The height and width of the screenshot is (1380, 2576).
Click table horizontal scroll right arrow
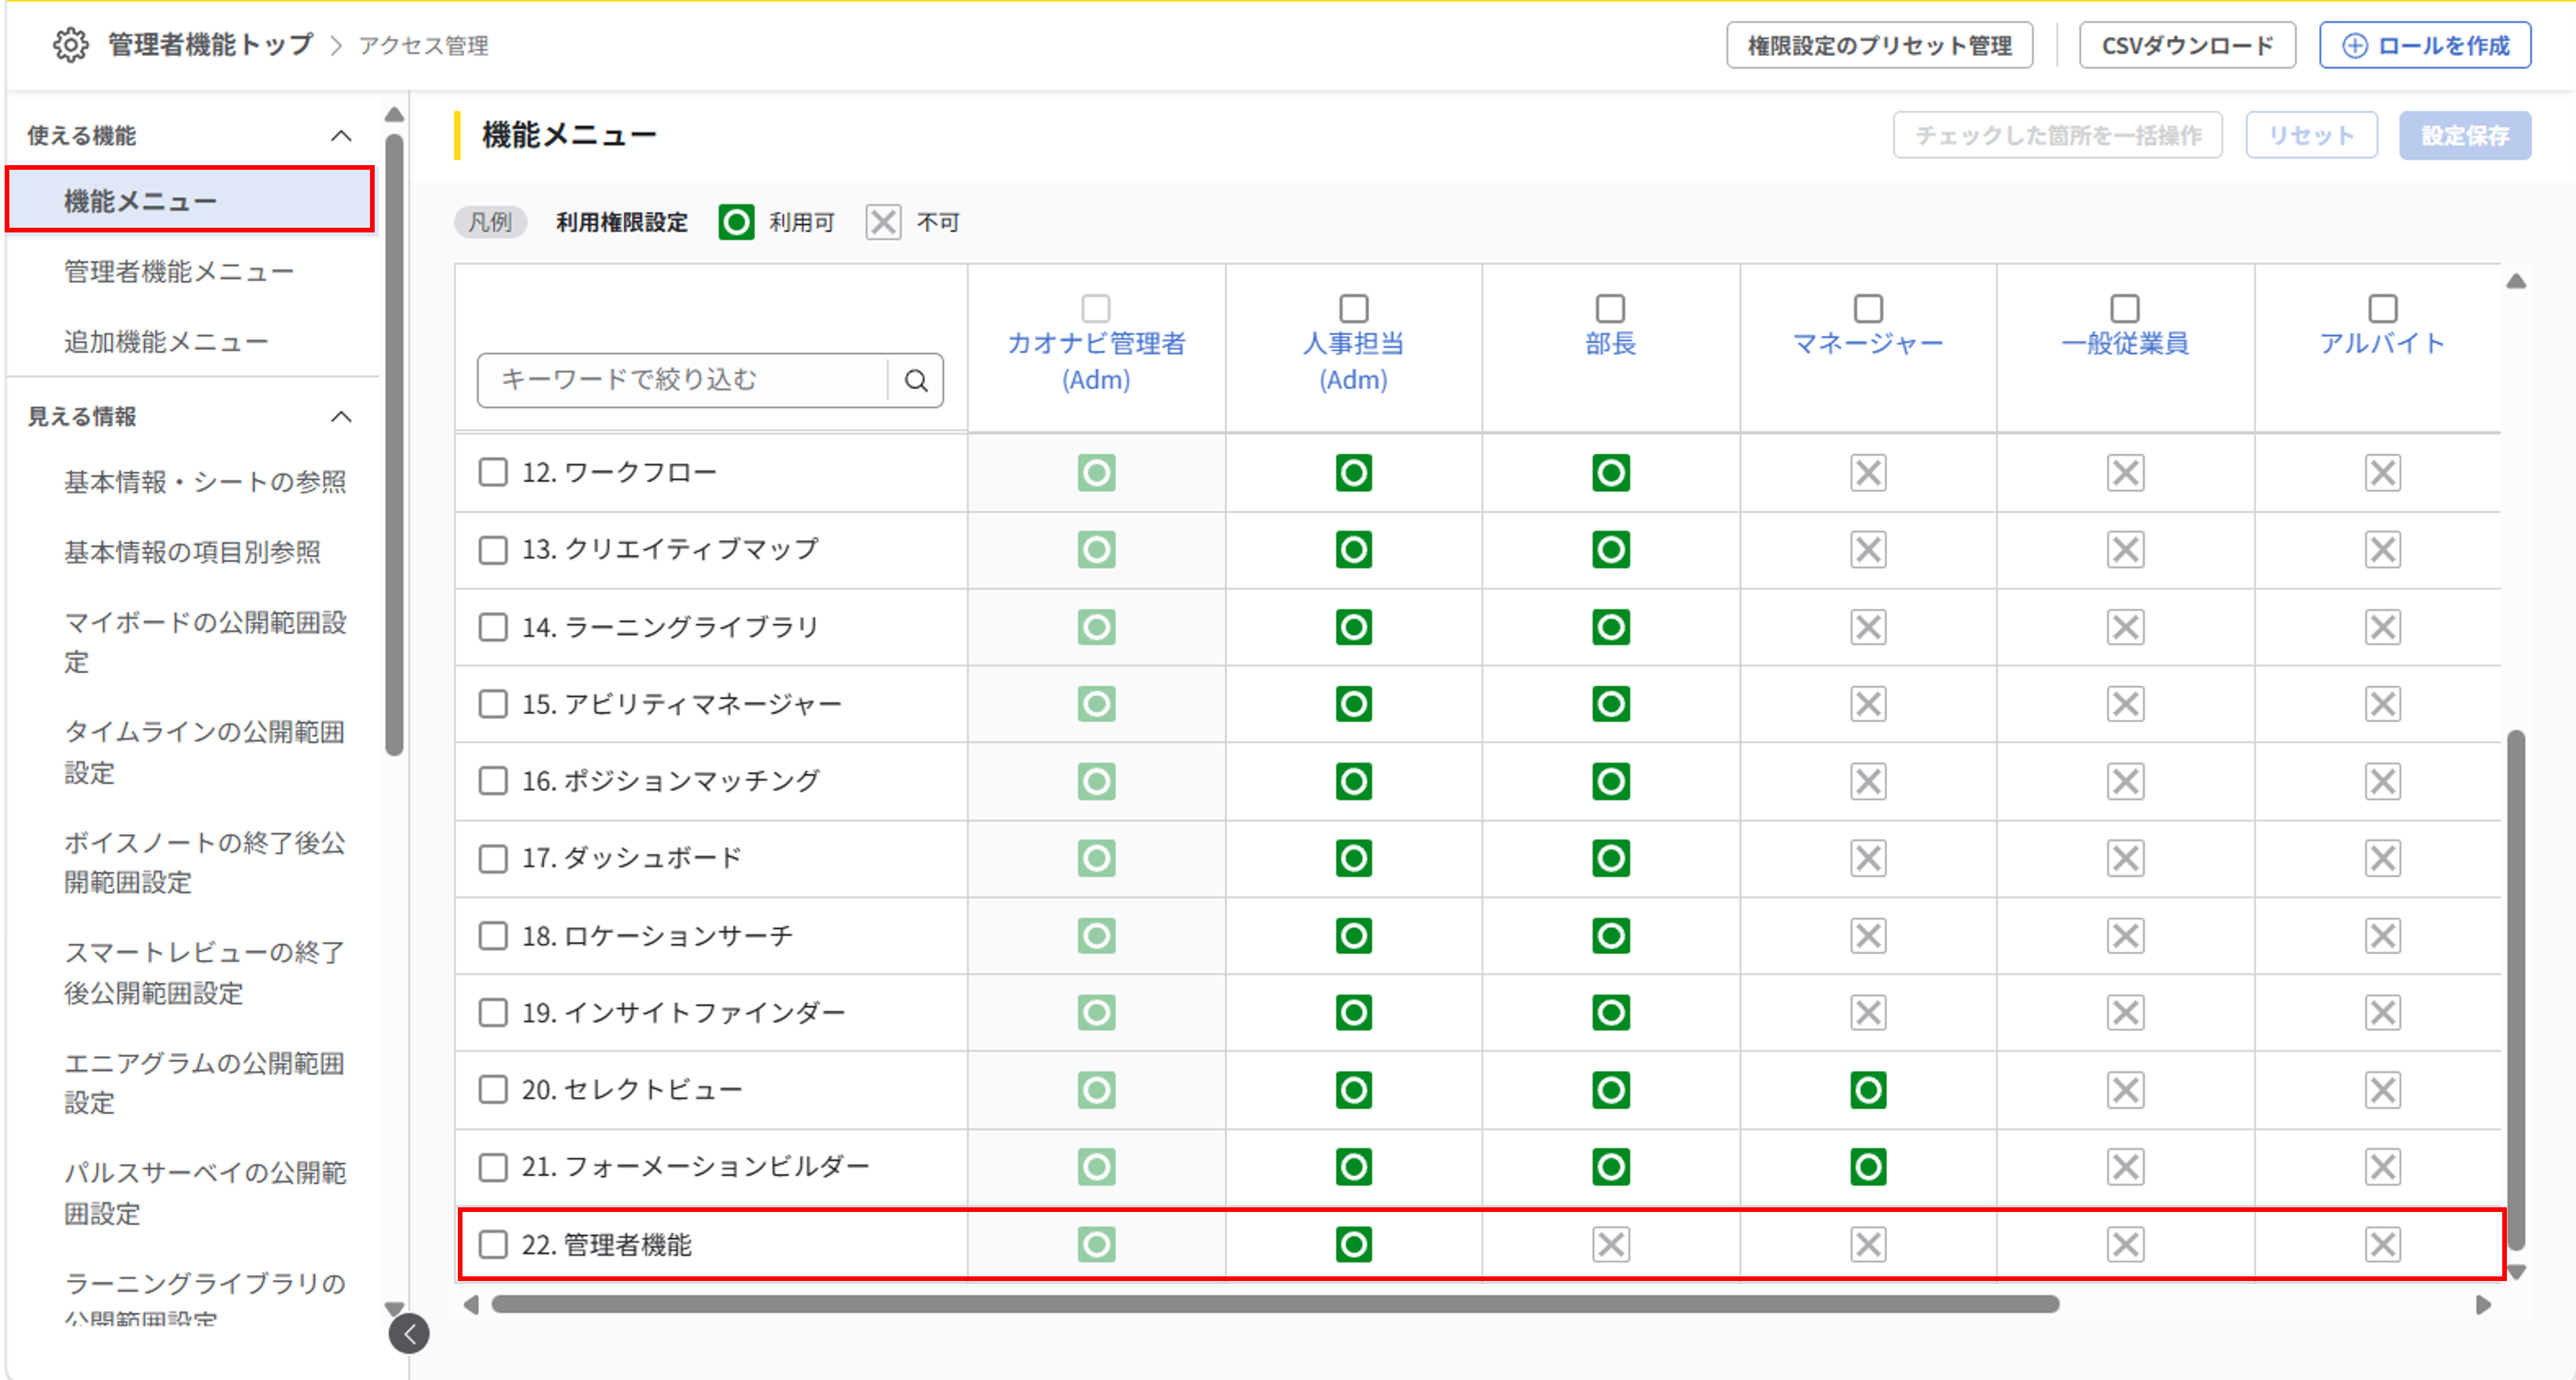tap(2483, 1304)
